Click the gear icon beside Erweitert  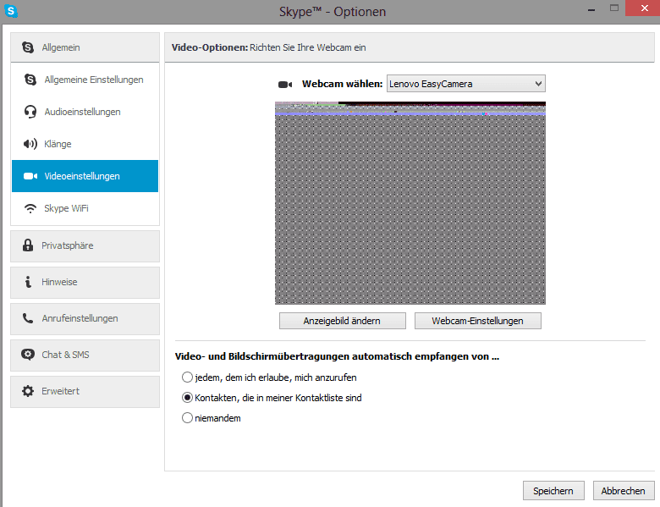coord(28,391)
